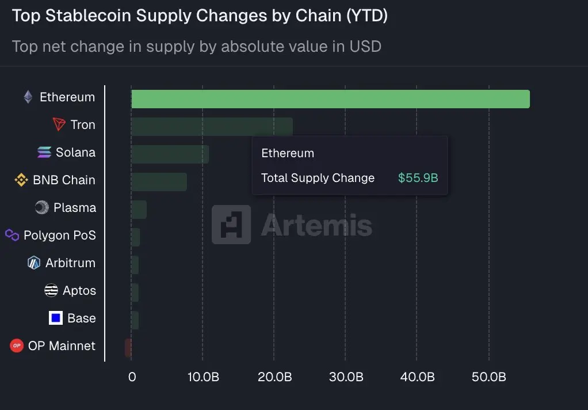This screenshot has height=410, width=588.
Task: Click the BNB Chain supply bar
Action: click(159, 182)
